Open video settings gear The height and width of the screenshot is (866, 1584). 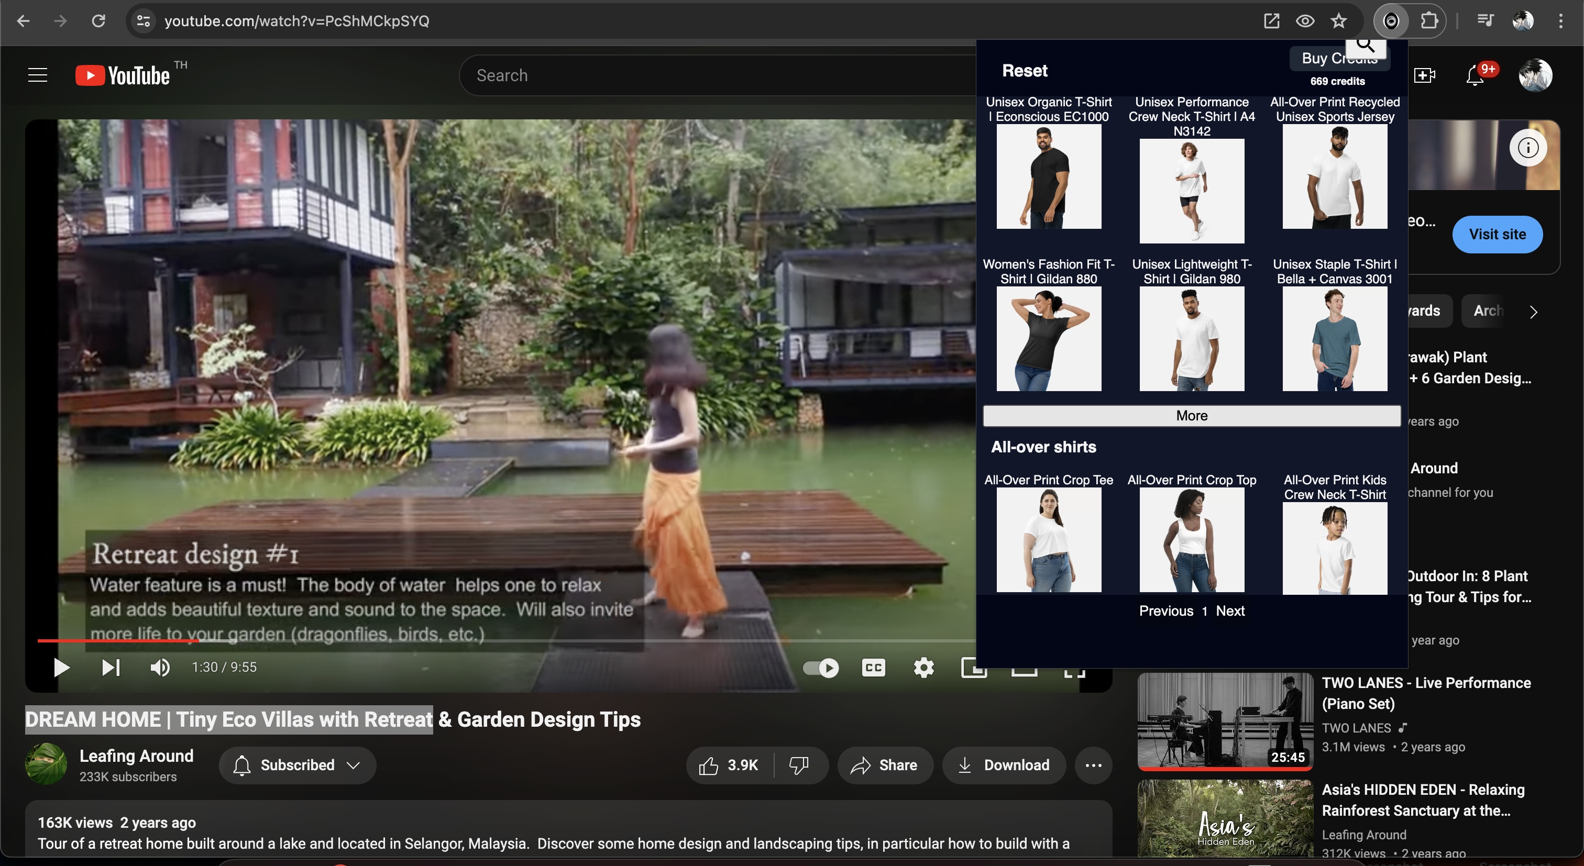[x=923, y=668]
